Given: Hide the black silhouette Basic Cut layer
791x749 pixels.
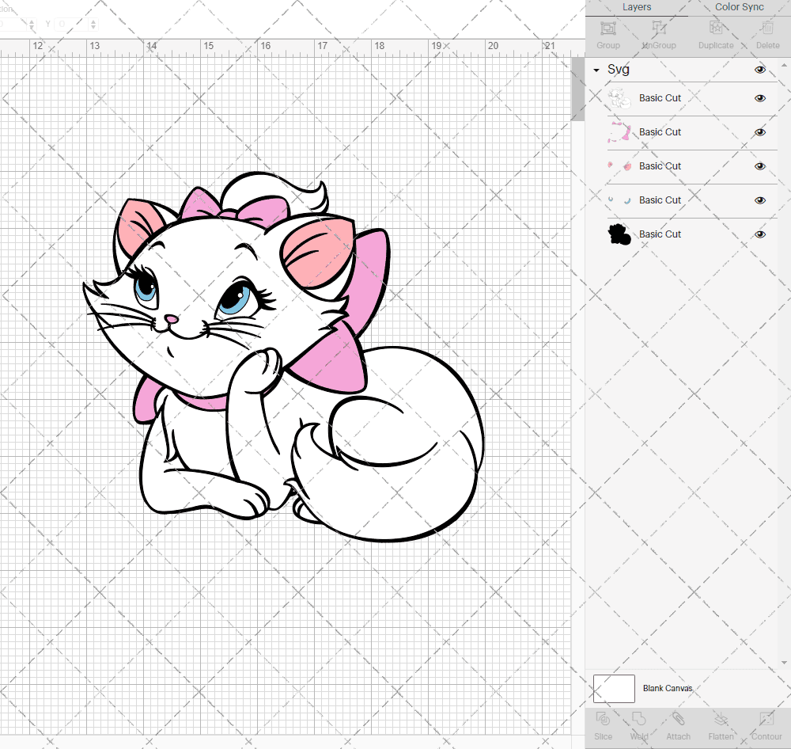Looking at the screenshot, I should click(759, 234).
